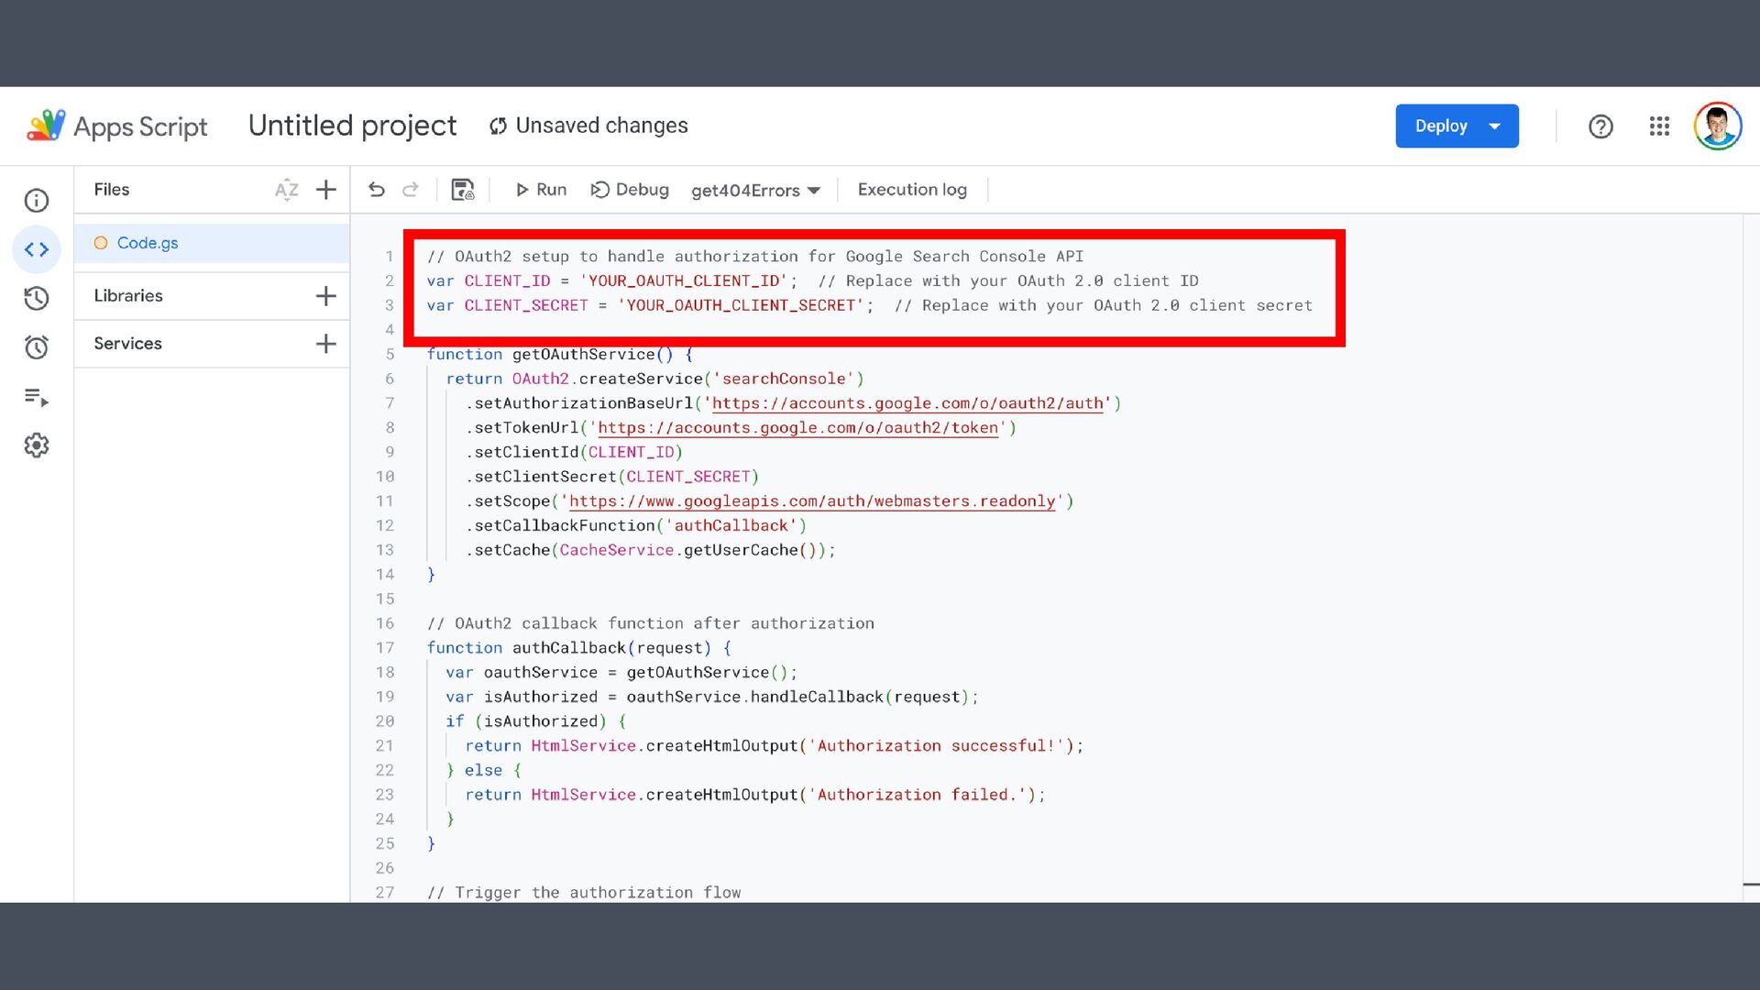The height and width of the screenshot is (990, 1760).
Task: Expand the get404Errors function dropdown
Action: (755, 190)
